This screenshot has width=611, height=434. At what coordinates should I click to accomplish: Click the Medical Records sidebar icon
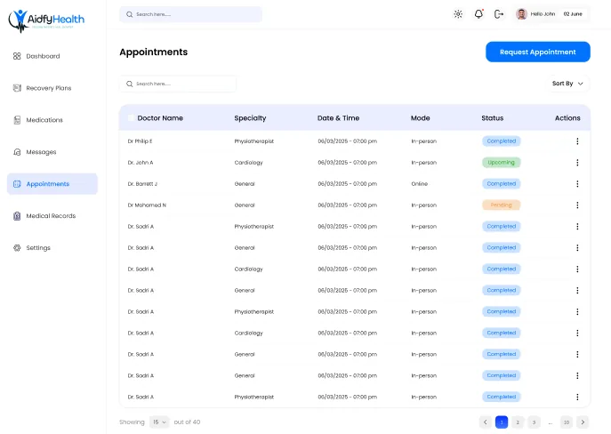pos(17,216)
